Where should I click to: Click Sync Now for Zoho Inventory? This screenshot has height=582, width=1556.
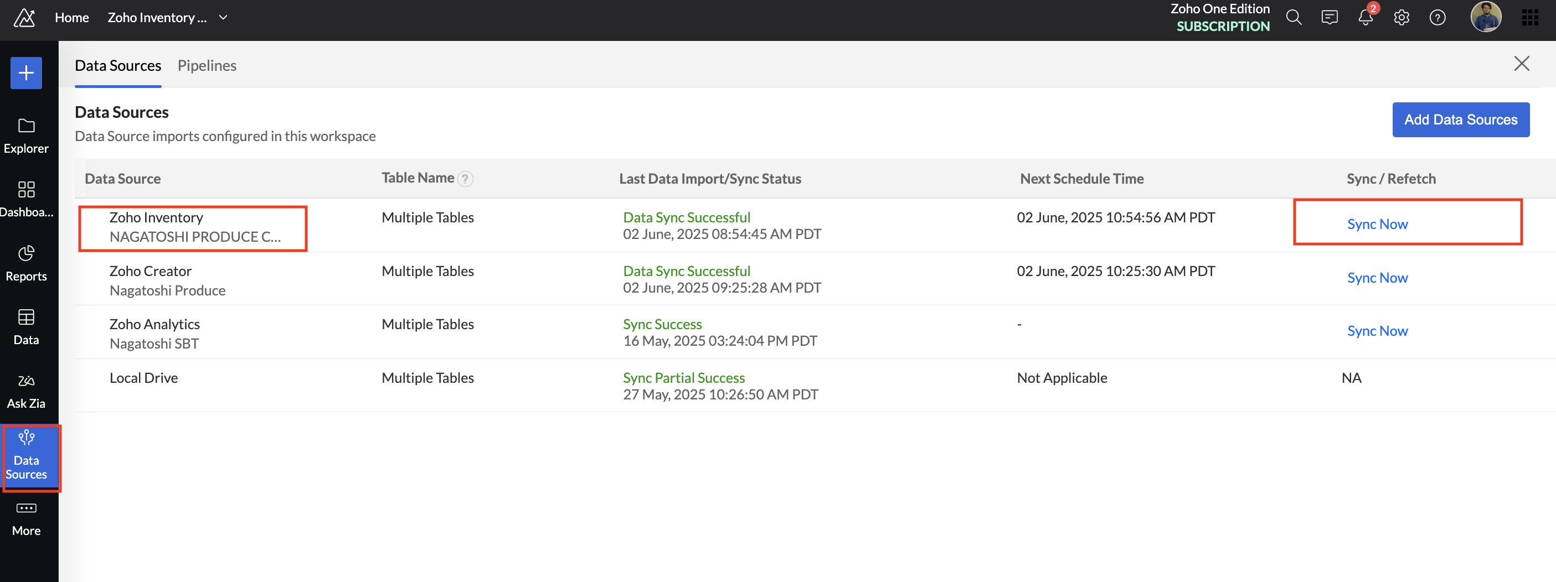(x=1377, y=224)
